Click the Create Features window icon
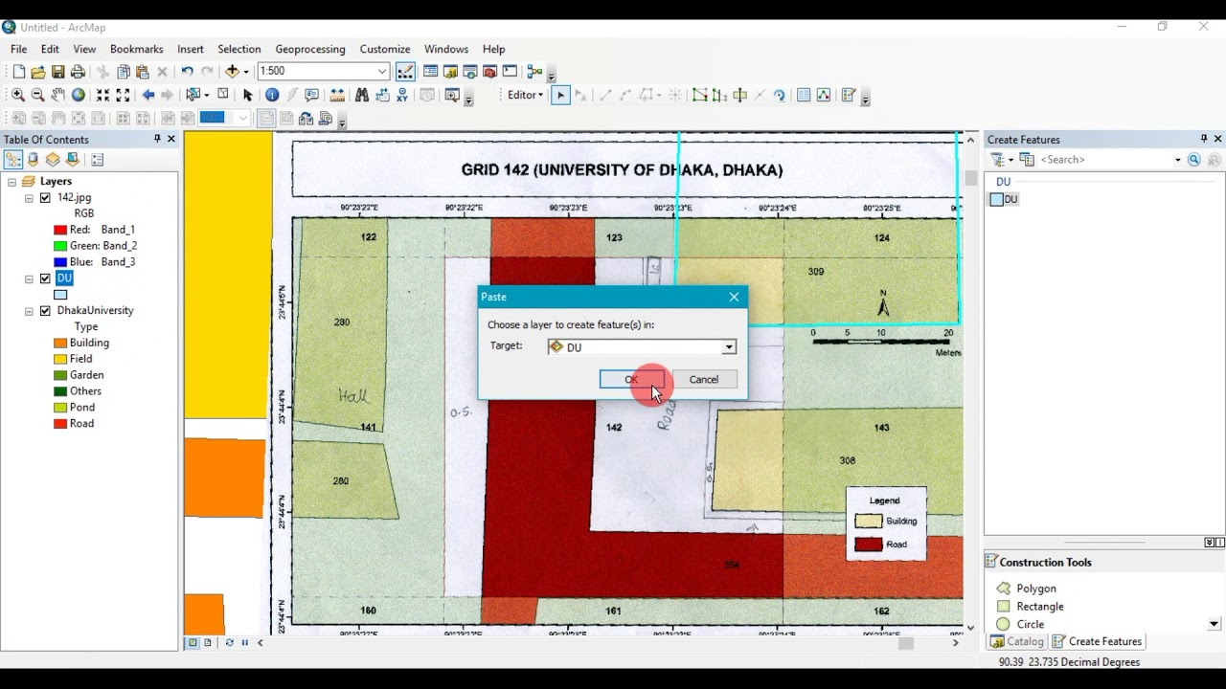Viewport: 1226px width, 689px height. point(849,95)
